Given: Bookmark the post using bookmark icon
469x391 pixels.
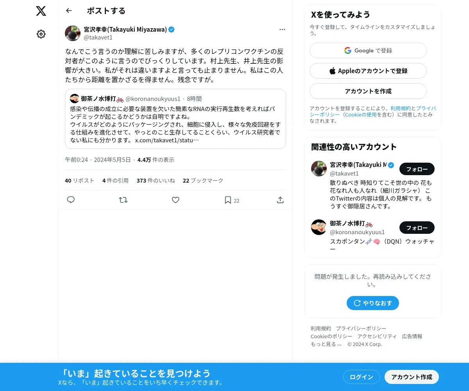Looking at the screenshot, I should (228, 200).
